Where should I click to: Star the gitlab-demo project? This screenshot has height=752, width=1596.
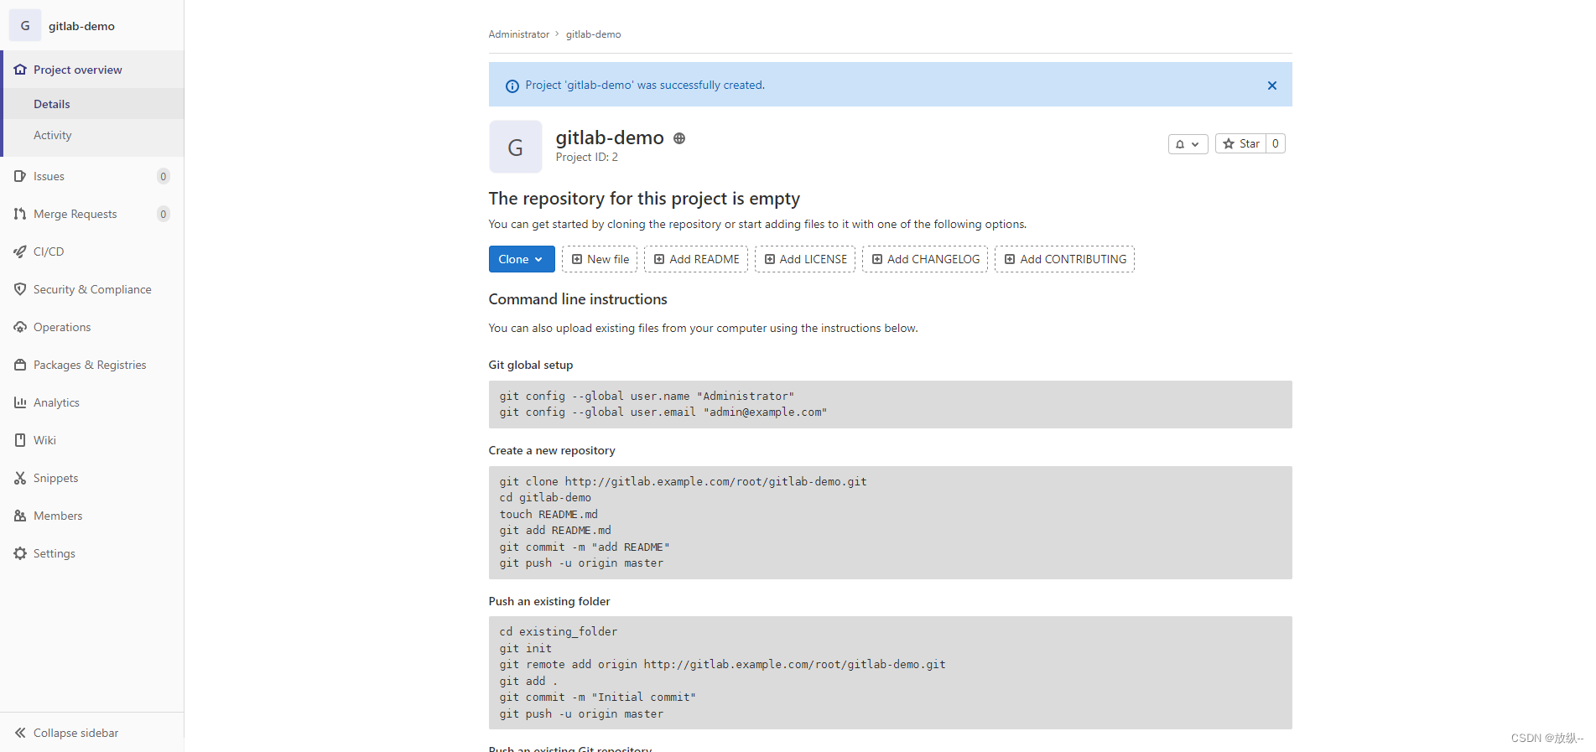click(1240, 144)
